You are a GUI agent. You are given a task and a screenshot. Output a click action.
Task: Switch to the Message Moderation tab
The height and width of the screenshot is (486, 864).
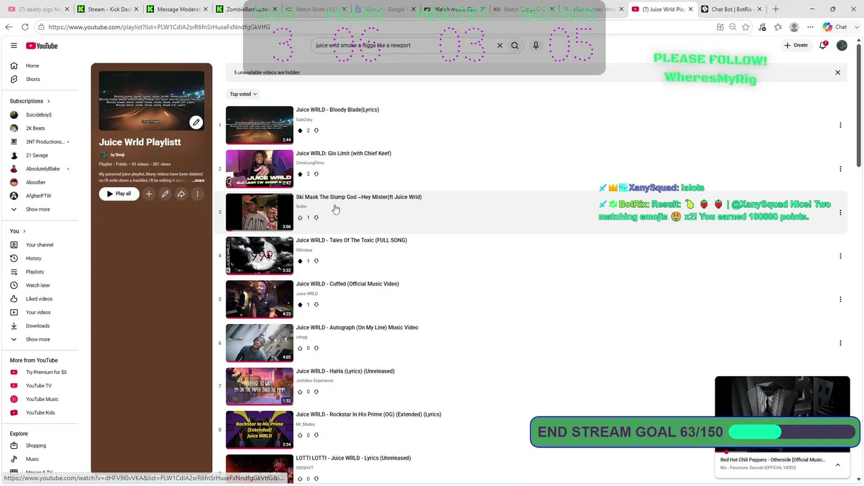coord(177,9)
